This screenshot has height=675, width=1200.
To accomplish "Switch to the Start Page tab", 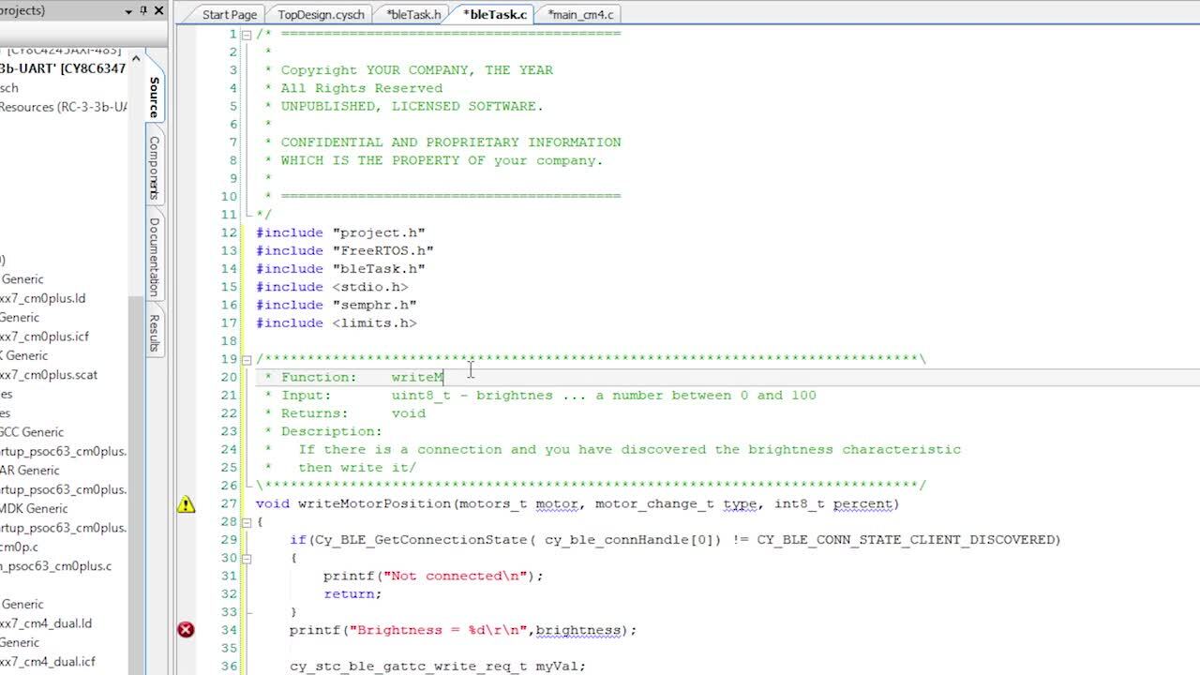I will (x=228, y=14).
